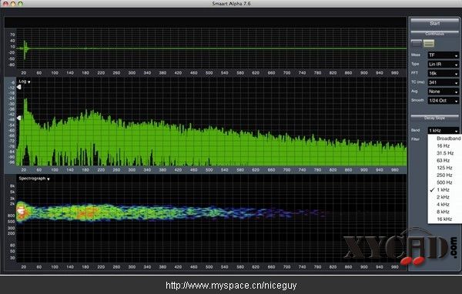Viewport: 462px width, 294px height.
Task: Open the FFT size dropdown showing 16k
Action: tap(444, 73)
